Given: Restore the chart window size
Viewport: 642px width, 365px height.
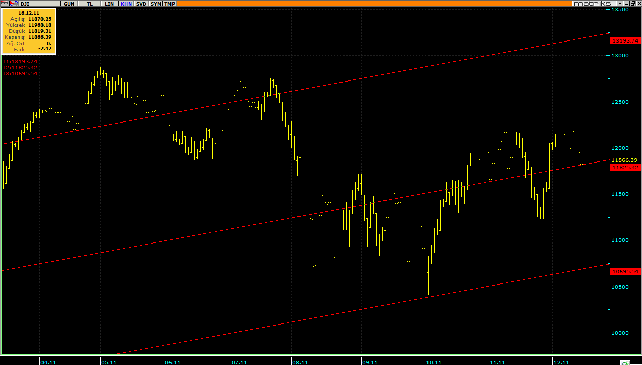Looking at the screenshot, I should coord(632,4).
